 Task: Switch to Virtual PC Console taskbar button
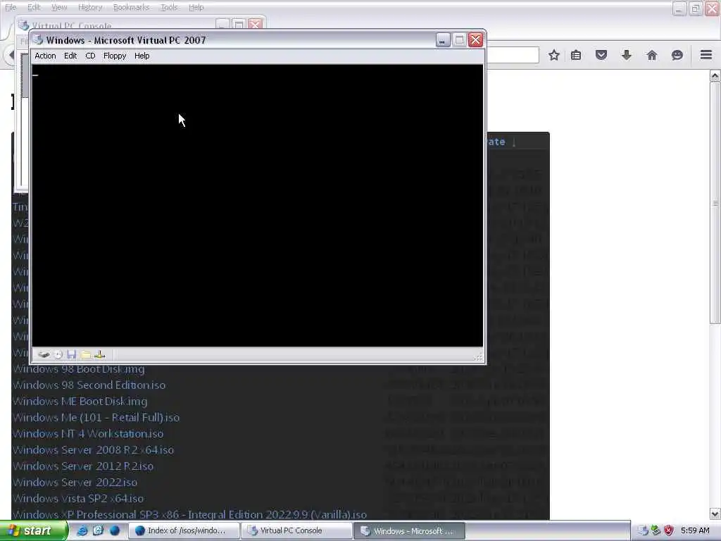(x=296, y=530)
